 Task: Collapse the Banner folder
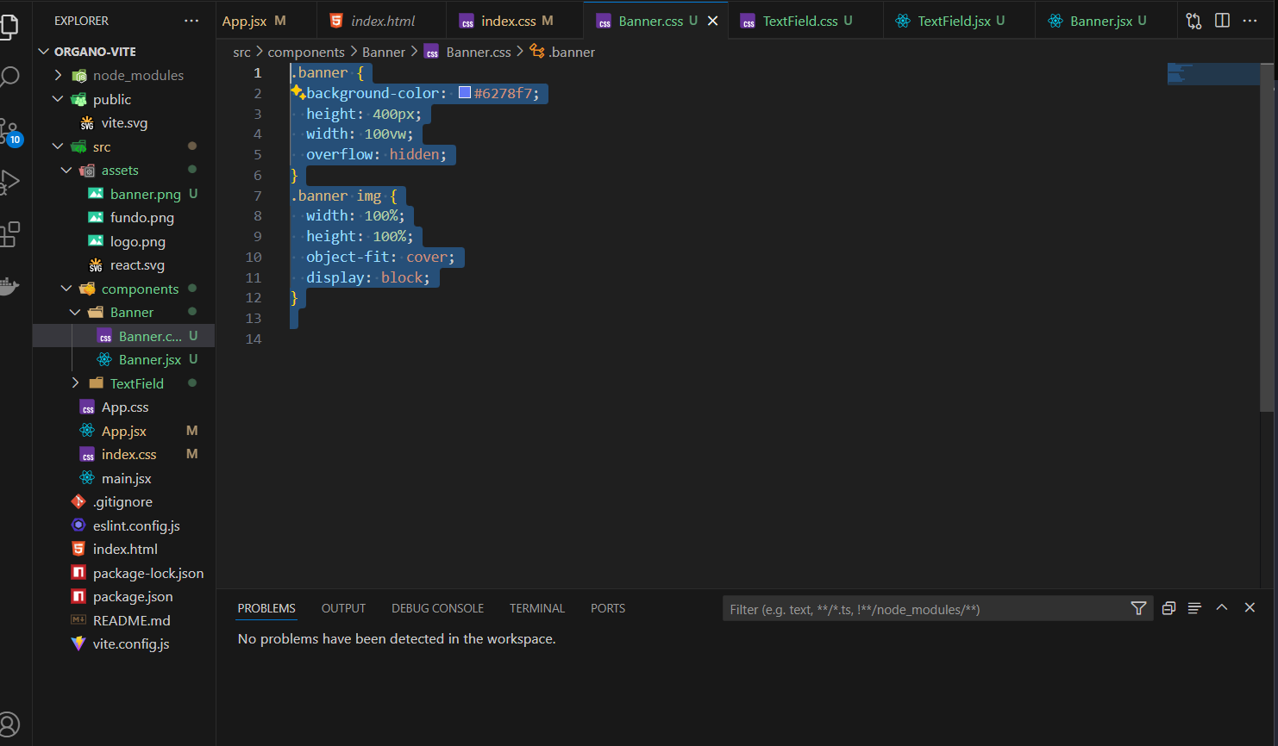coord(76,312)
